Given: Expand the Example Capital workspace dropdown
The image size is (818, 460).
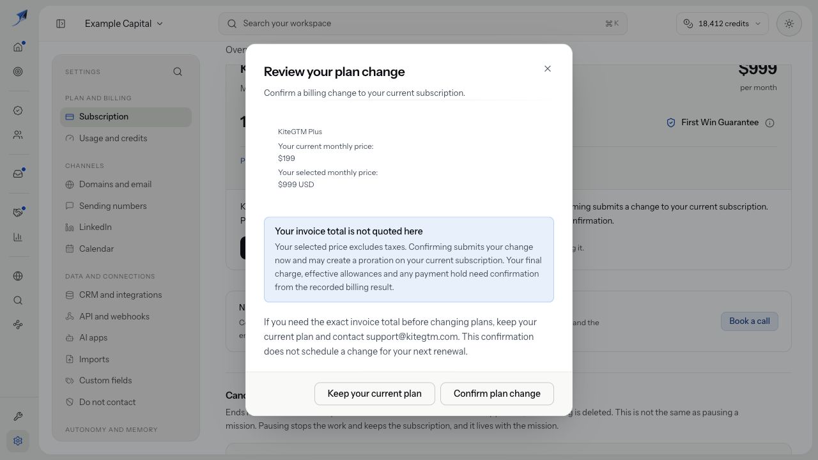Looking at the screenshot, I should click(124, 24).
